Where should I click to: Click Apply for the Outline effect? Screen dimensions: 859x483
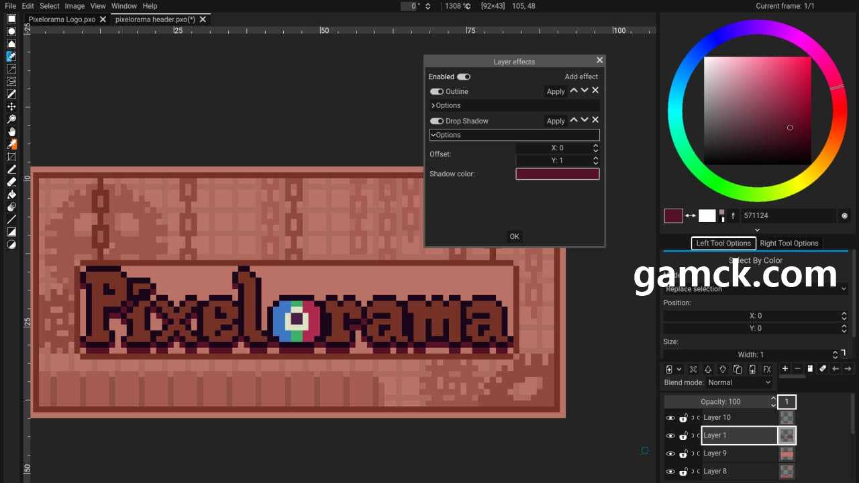pyautogui.click(x=556, y=91)
